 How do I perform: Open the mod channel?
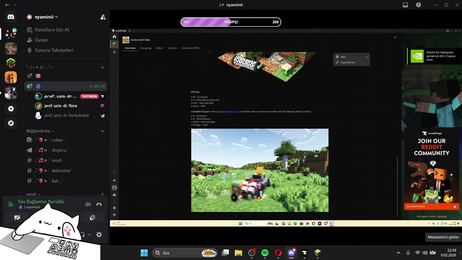(66, 160)
